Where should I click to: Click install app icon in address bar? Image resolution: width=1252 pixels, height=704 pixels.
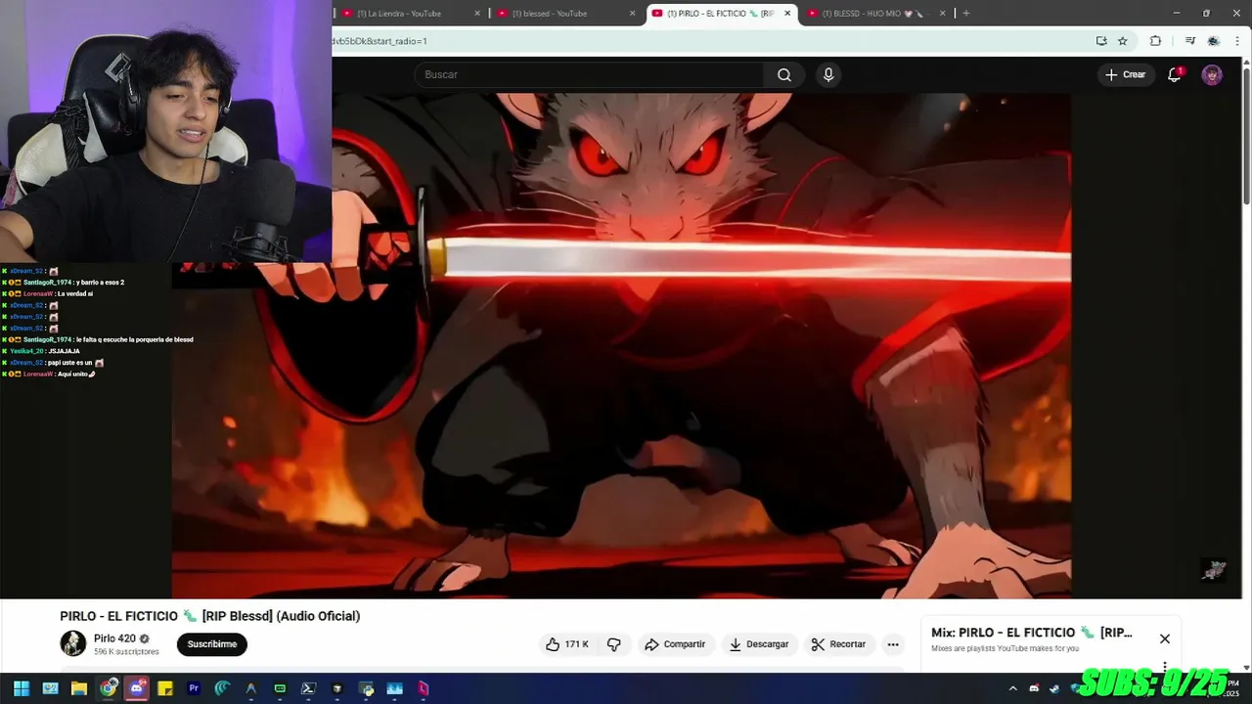point(1101,41)
